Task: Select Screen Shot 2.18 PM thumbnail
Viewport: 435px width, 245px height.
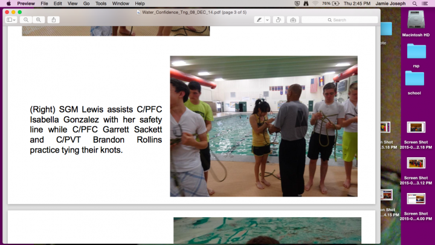Action: (416, 136)
